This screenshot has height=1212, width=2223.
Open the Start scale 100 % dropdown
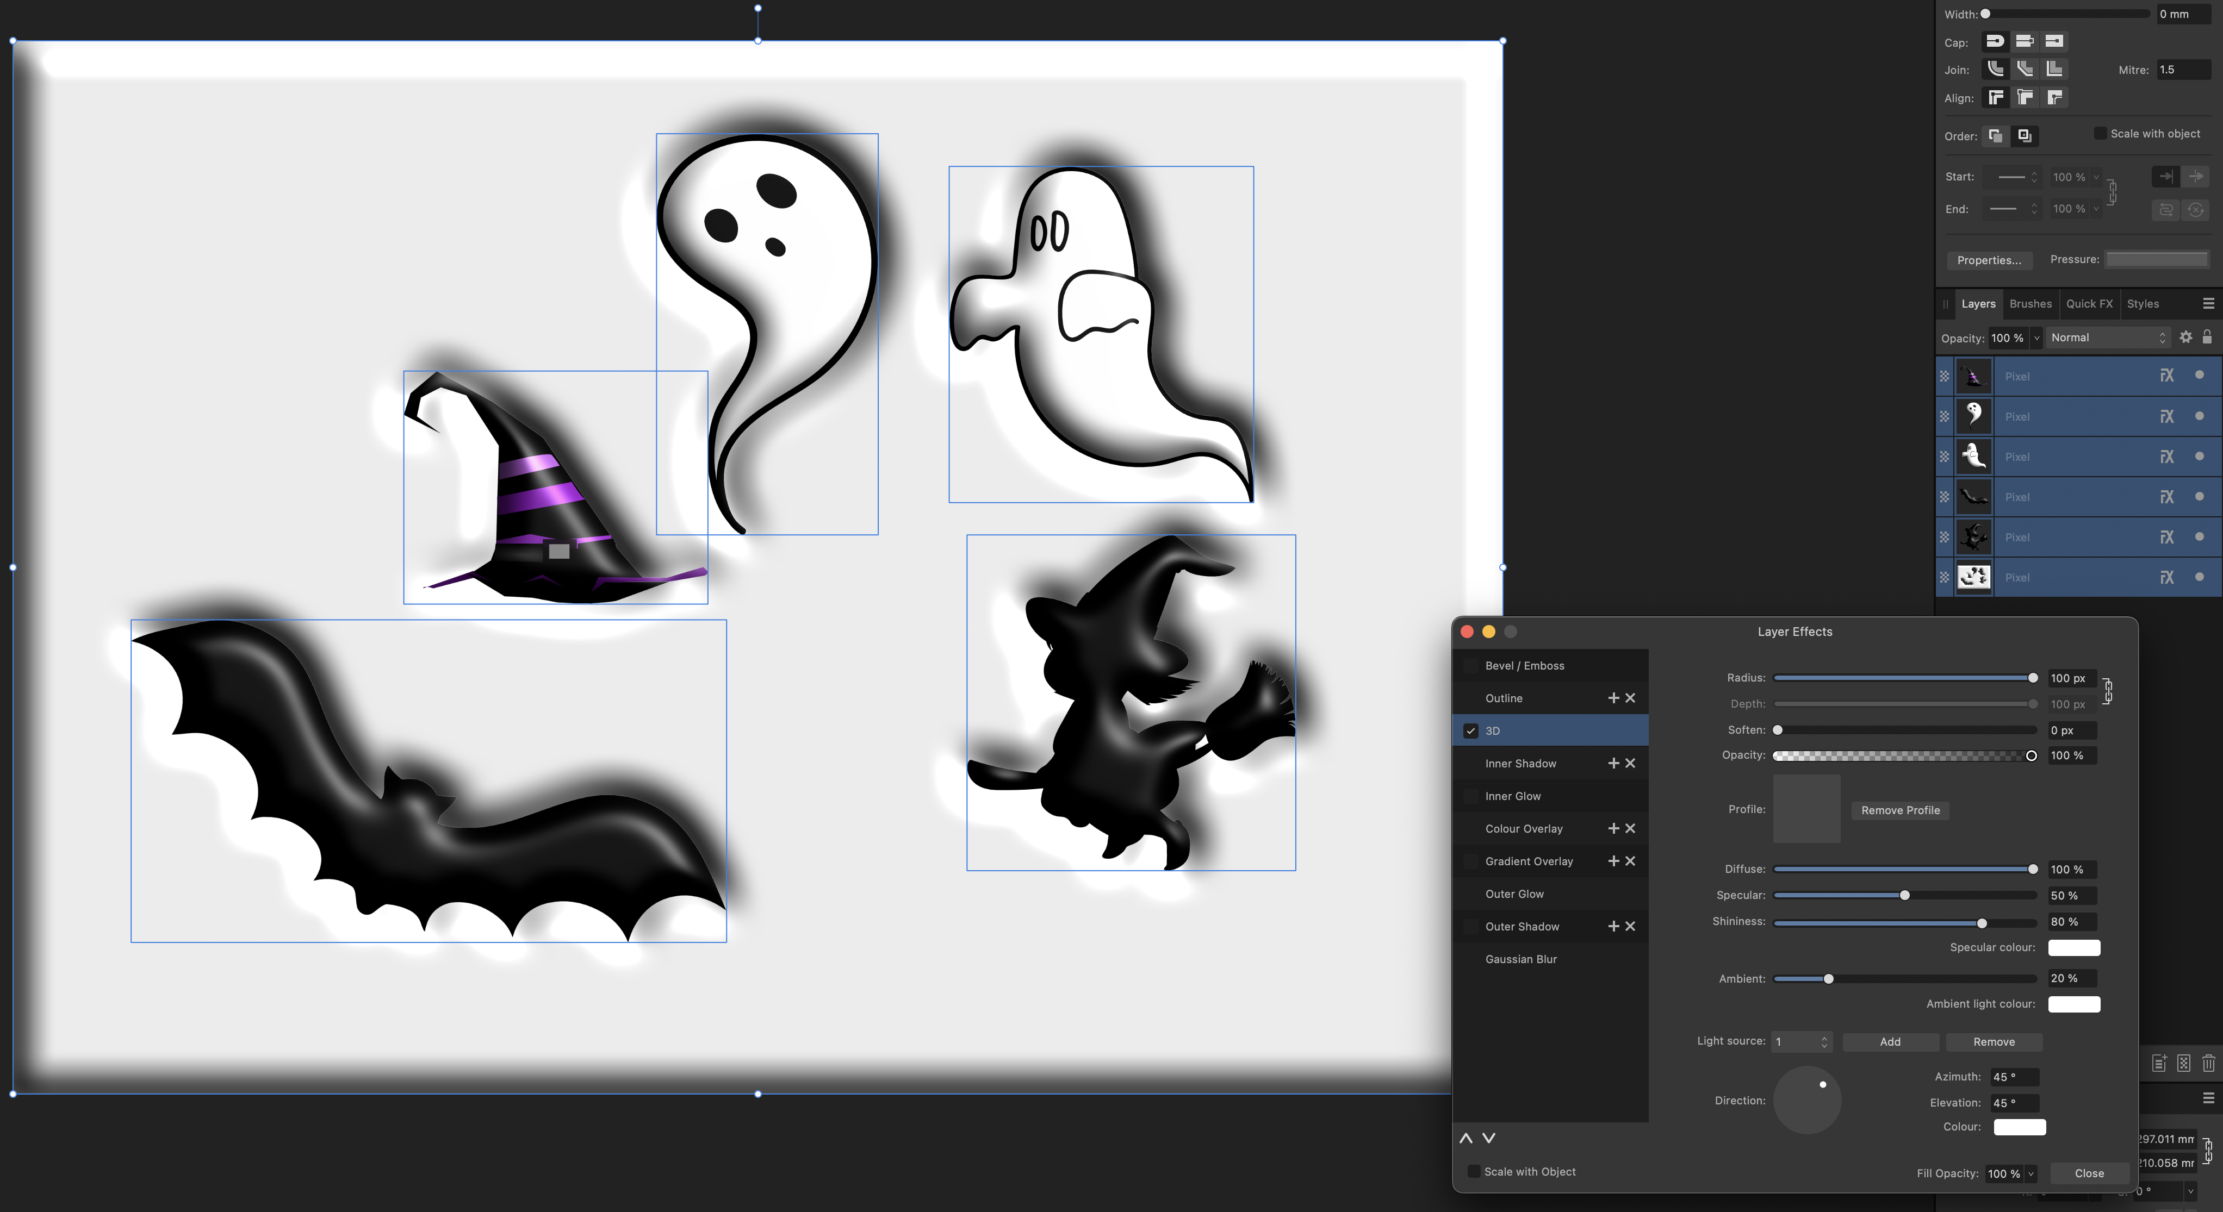point(2096,177)
